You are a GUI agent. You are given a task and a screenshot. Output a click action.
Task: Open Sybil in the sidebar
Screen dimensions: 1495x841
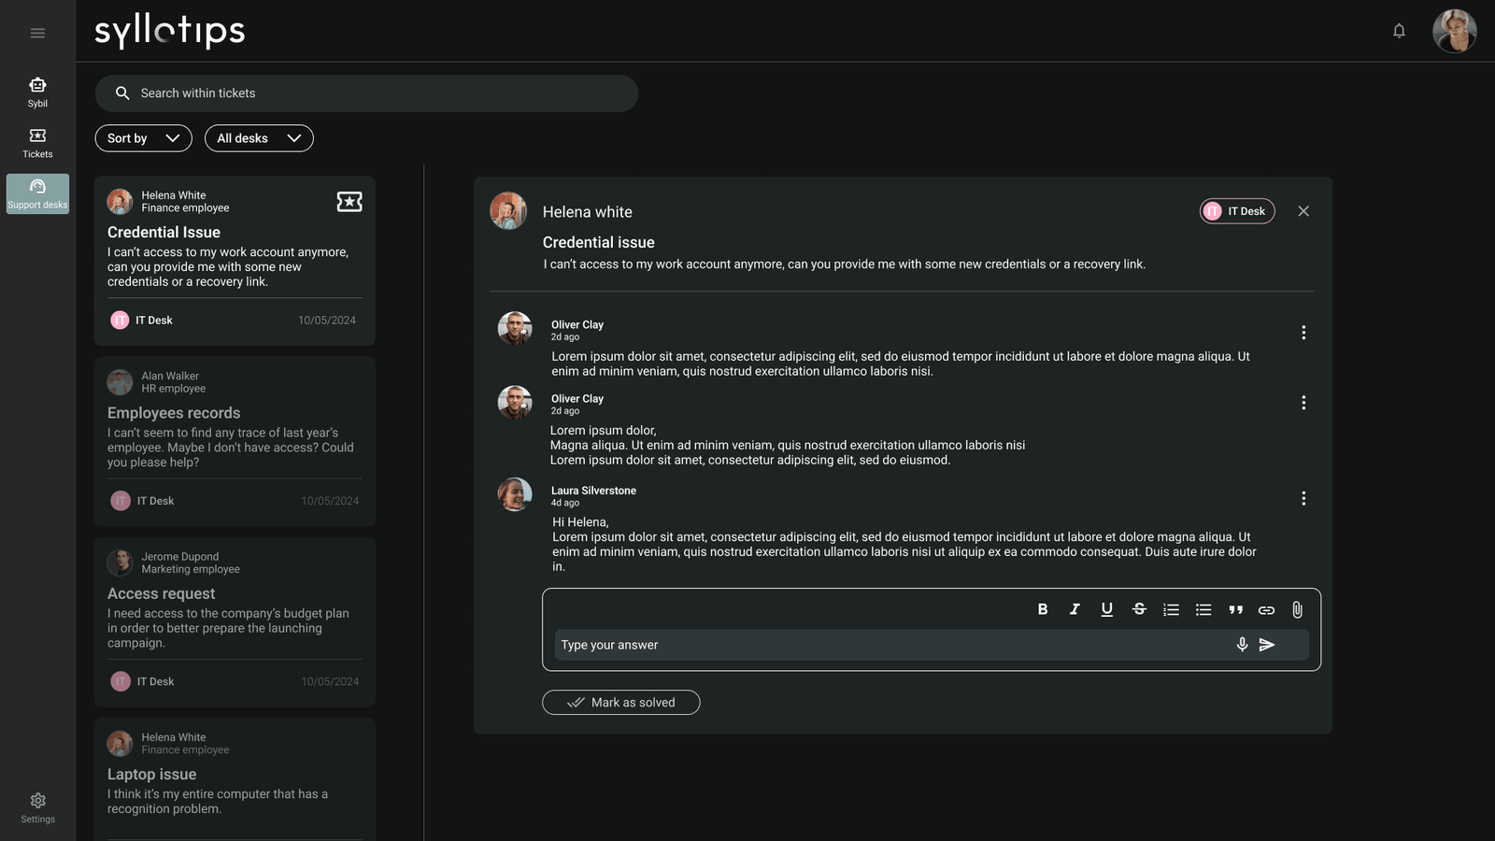pyautogui.click(x=37, y=93)
